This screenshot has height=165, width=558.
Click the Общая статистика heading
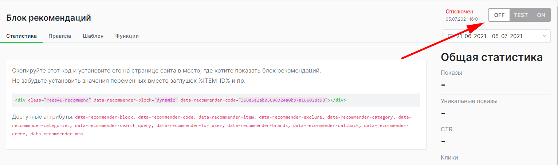point(492,57)
